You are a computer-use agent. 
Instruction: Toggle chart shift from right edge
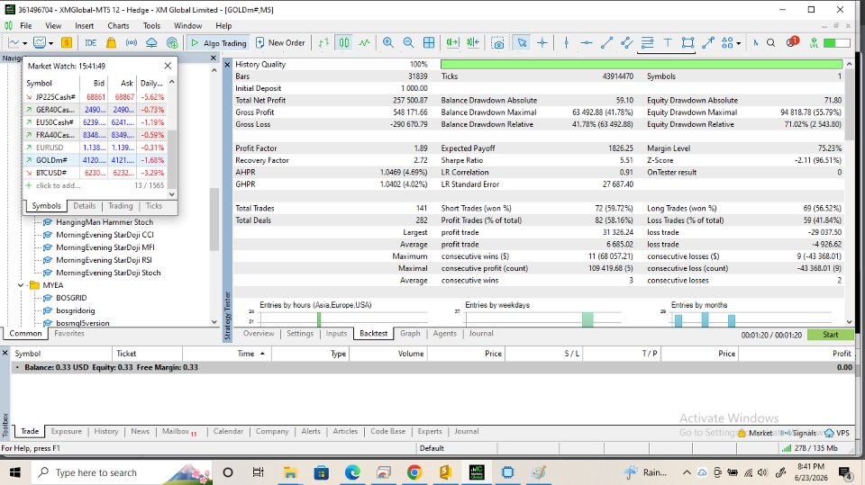[x=473, y=43]
